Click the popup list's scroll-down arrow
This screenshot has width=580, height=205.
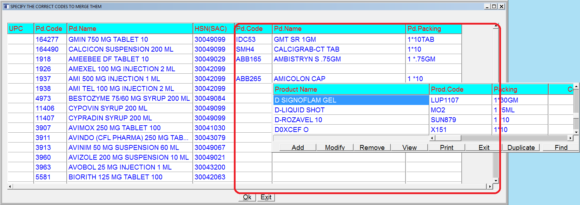576,132
